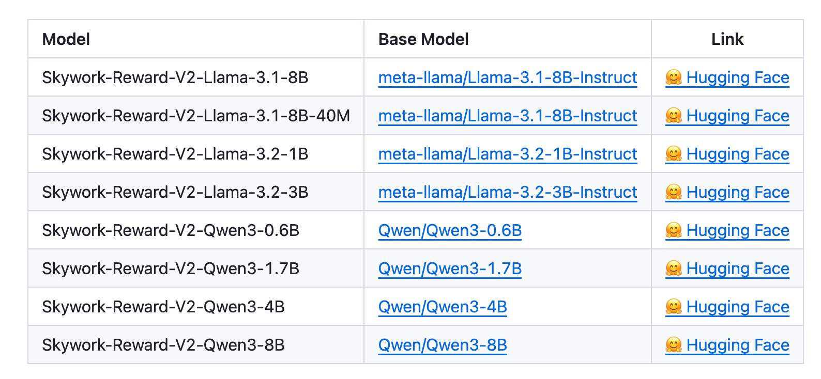The image size is (821, 379).
Task: Go to the Qwen/Qwen3-8B base model
Action: tap(443, 345)
